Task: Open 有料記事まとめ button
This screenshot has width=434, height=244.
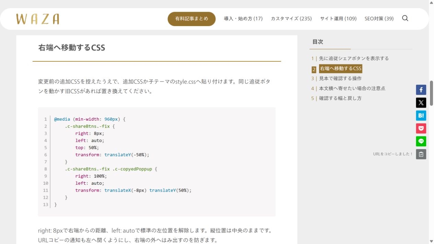Action: 191,19
